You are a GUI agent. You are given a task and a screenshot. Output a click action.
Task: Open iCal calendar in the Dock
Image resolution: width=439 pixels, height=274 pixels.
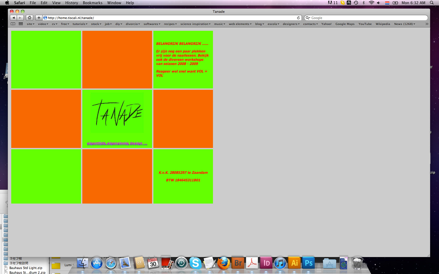click(x=153, y=263)
